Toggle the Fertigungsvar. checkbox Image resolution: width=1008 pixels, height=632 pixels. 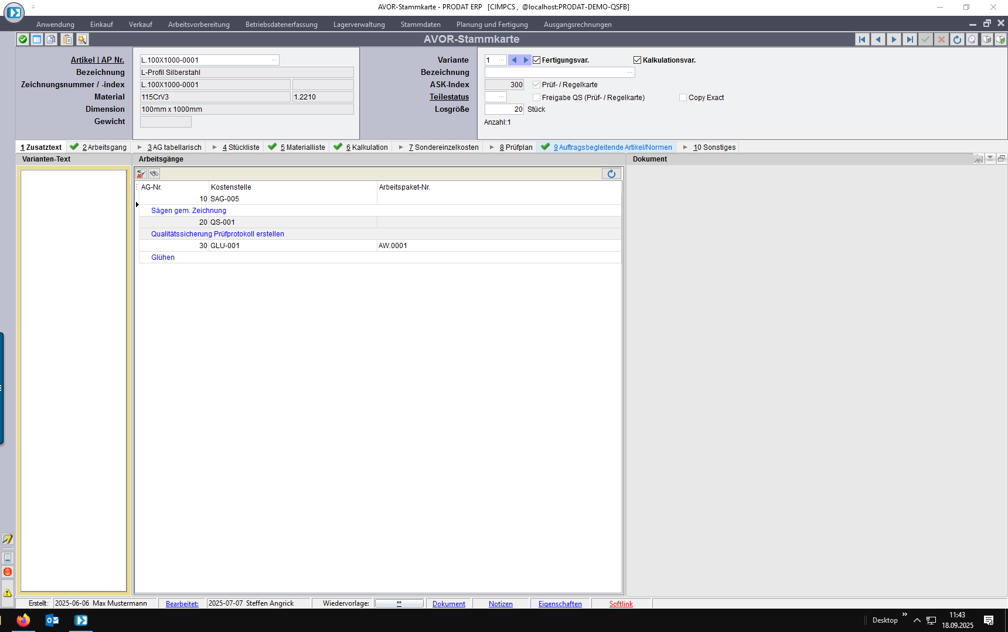click(536, 60)
